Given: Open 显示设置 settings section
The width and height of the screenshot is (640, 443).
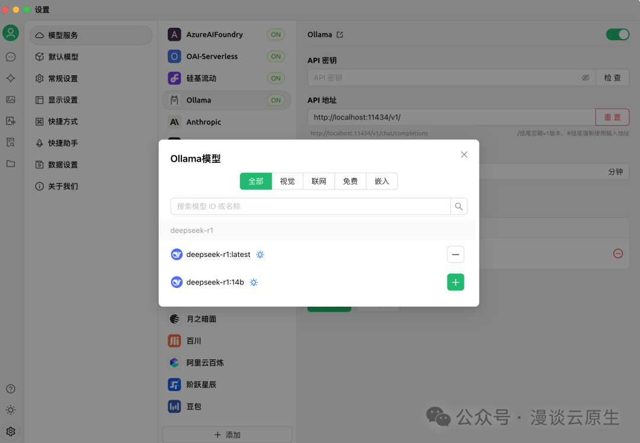Looking at the screenshot, I should (91, 100).
